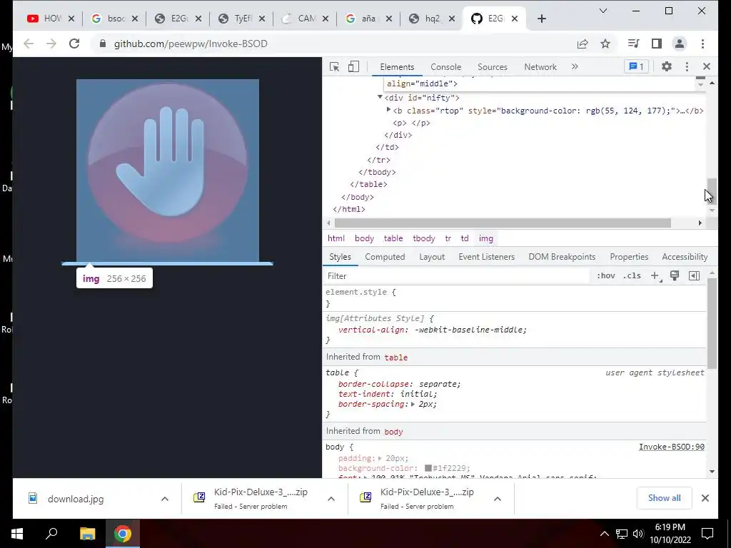Click the hand stop image on page
Viewport: 731px width, 548px height.
[168, 171]
